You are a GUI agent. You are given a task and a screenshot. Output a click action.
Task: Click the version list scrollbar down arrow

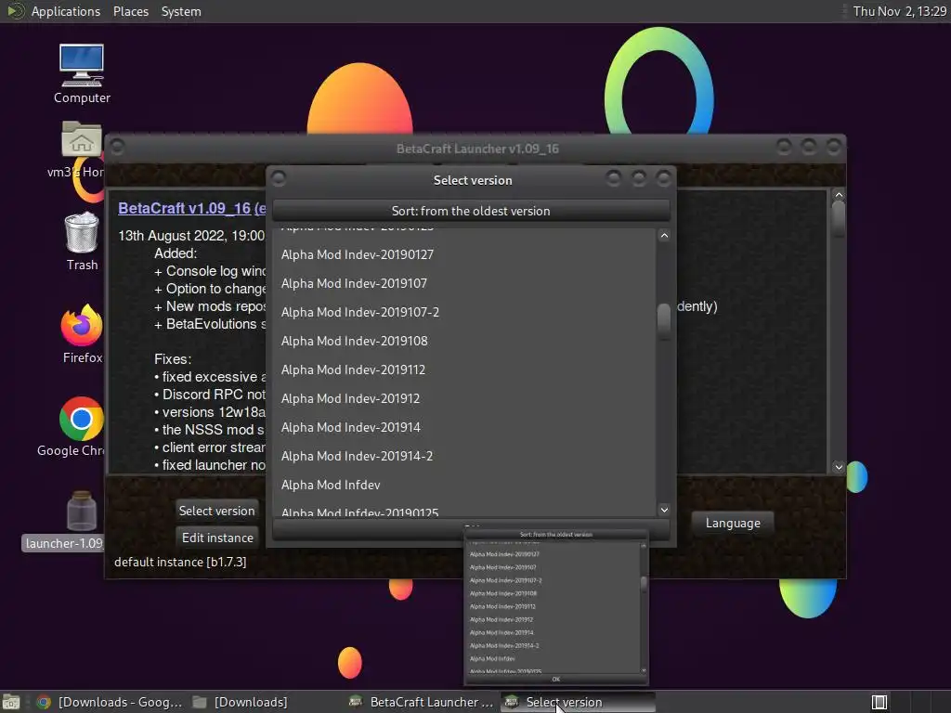664,510
